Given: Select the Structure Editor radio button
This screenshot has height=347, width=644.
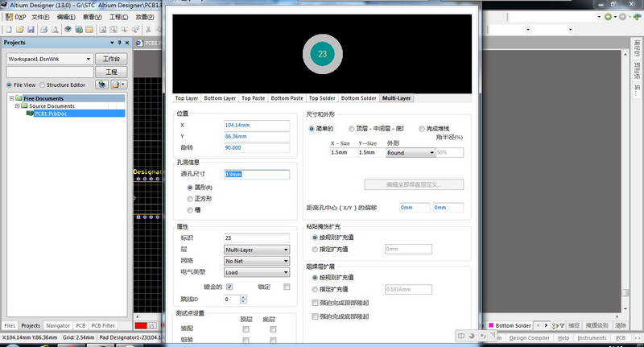Looking at the screenshot, I should [42, 84].
